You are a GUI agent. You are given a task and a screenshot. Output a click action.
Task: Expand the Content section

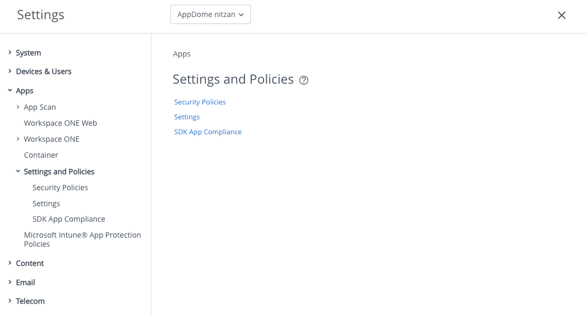(30, 263)
